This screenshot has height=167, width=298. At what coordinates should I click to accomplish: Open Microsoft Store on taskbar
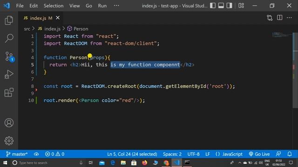134,163
